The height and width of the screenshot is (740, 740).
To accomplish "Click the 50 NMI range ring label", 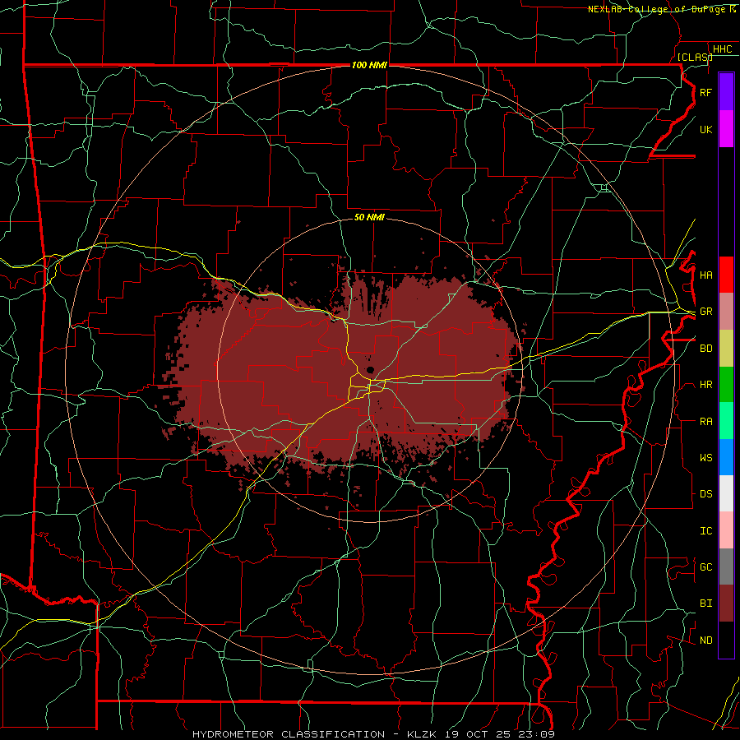I will pyautogui.click(x=369, y=217).
